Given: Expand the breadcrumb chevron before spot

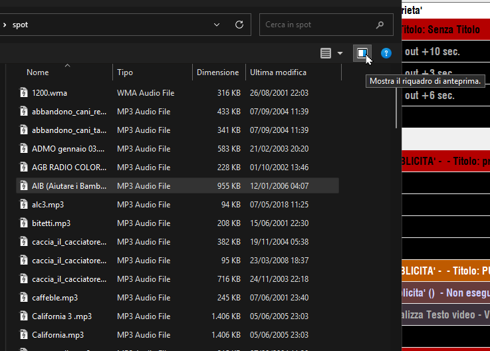Looking at the screenshot, I should (5, 25).
